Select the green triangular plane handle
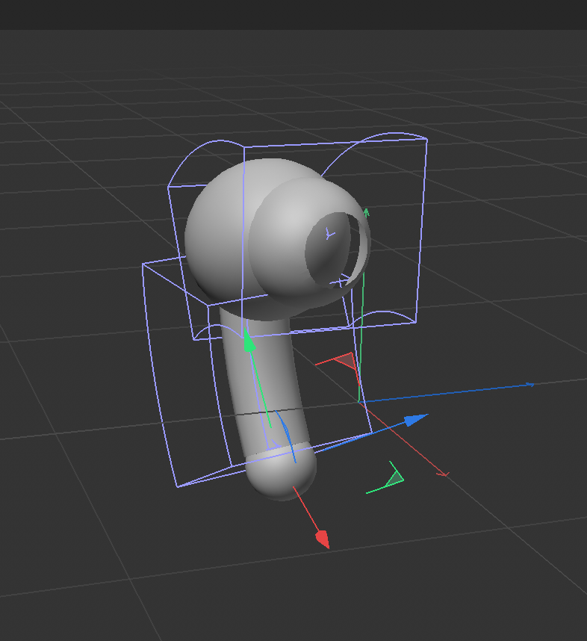 click(394, 476)
